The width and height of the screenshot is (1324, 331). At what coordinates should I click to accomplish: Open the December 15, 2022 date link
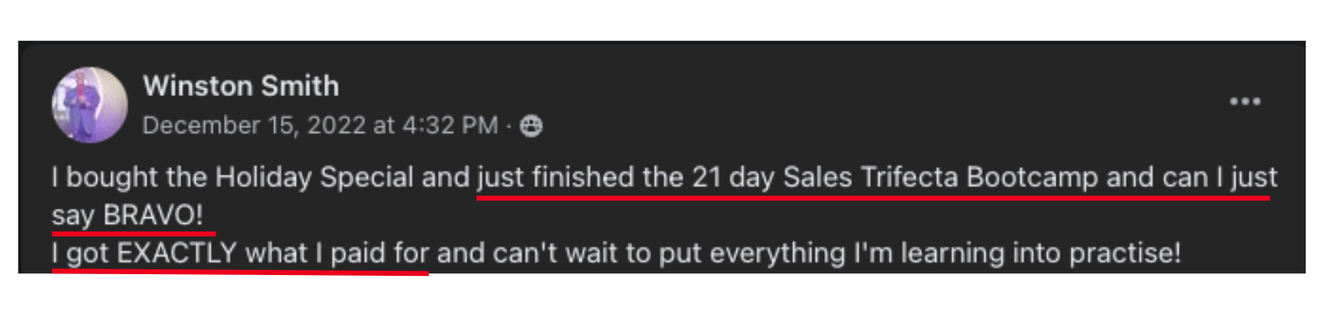tap(254, 125)
